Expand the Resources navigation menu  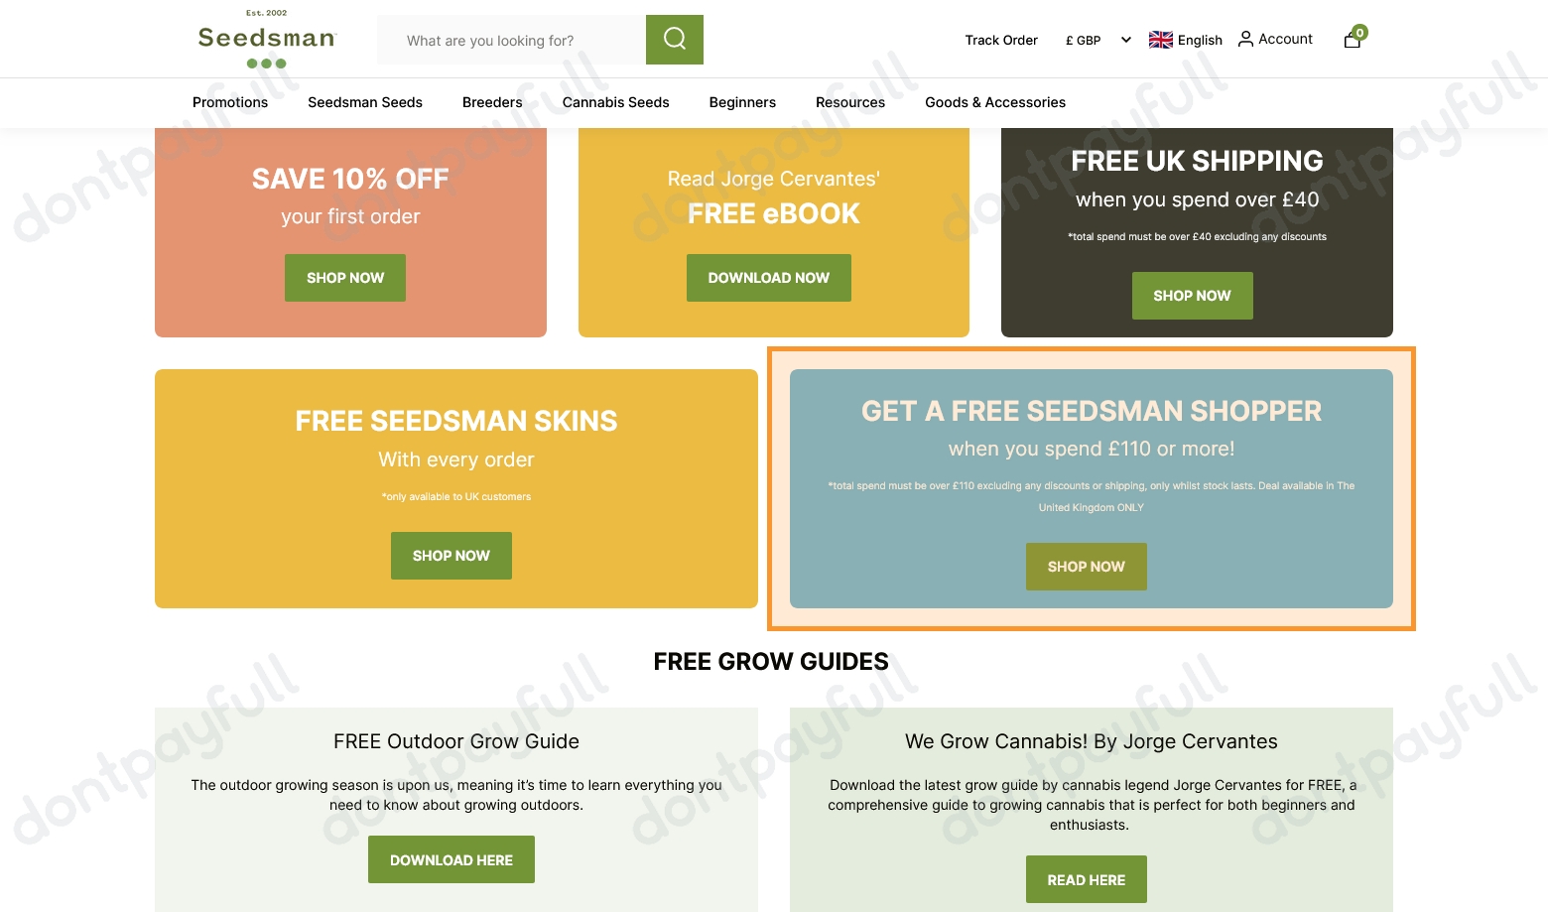849,102
